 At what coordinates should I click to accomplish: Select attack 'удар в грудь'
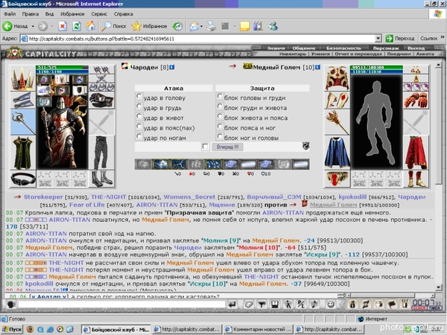pyautogui.click(x=139, y=106)
